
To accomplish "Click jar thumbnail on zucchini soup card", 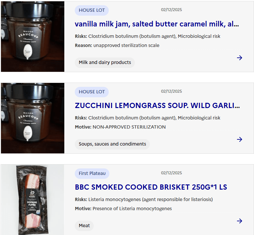I will click(33, 118).
